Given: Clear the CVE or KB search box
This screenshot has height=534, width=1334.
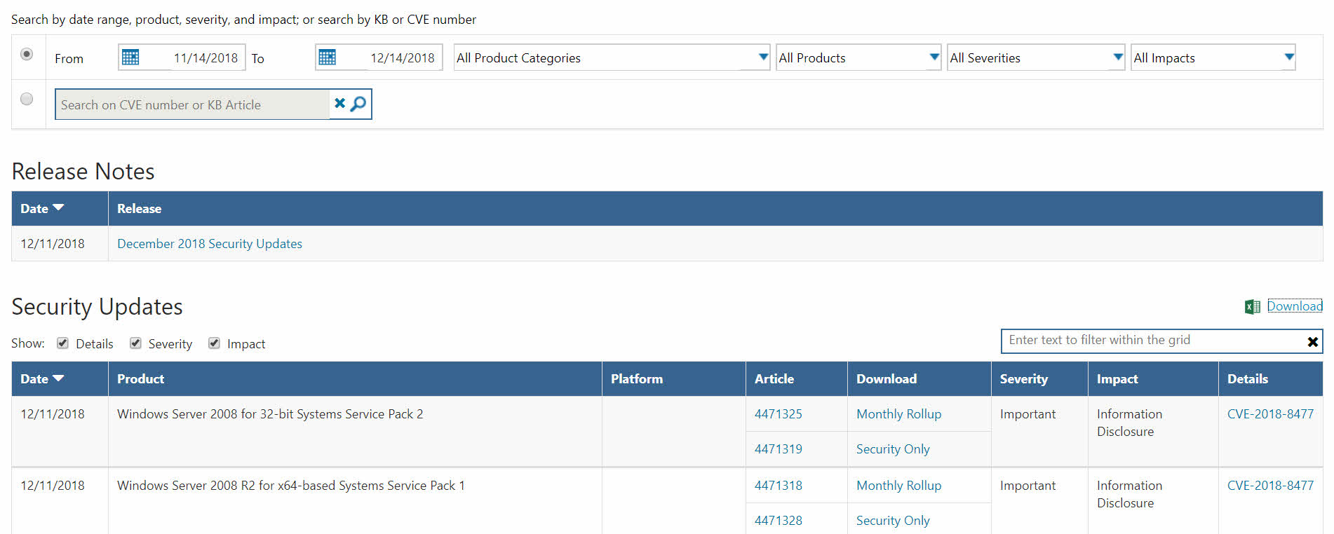Looking at the screenshot, I should [x=339, y=104].
